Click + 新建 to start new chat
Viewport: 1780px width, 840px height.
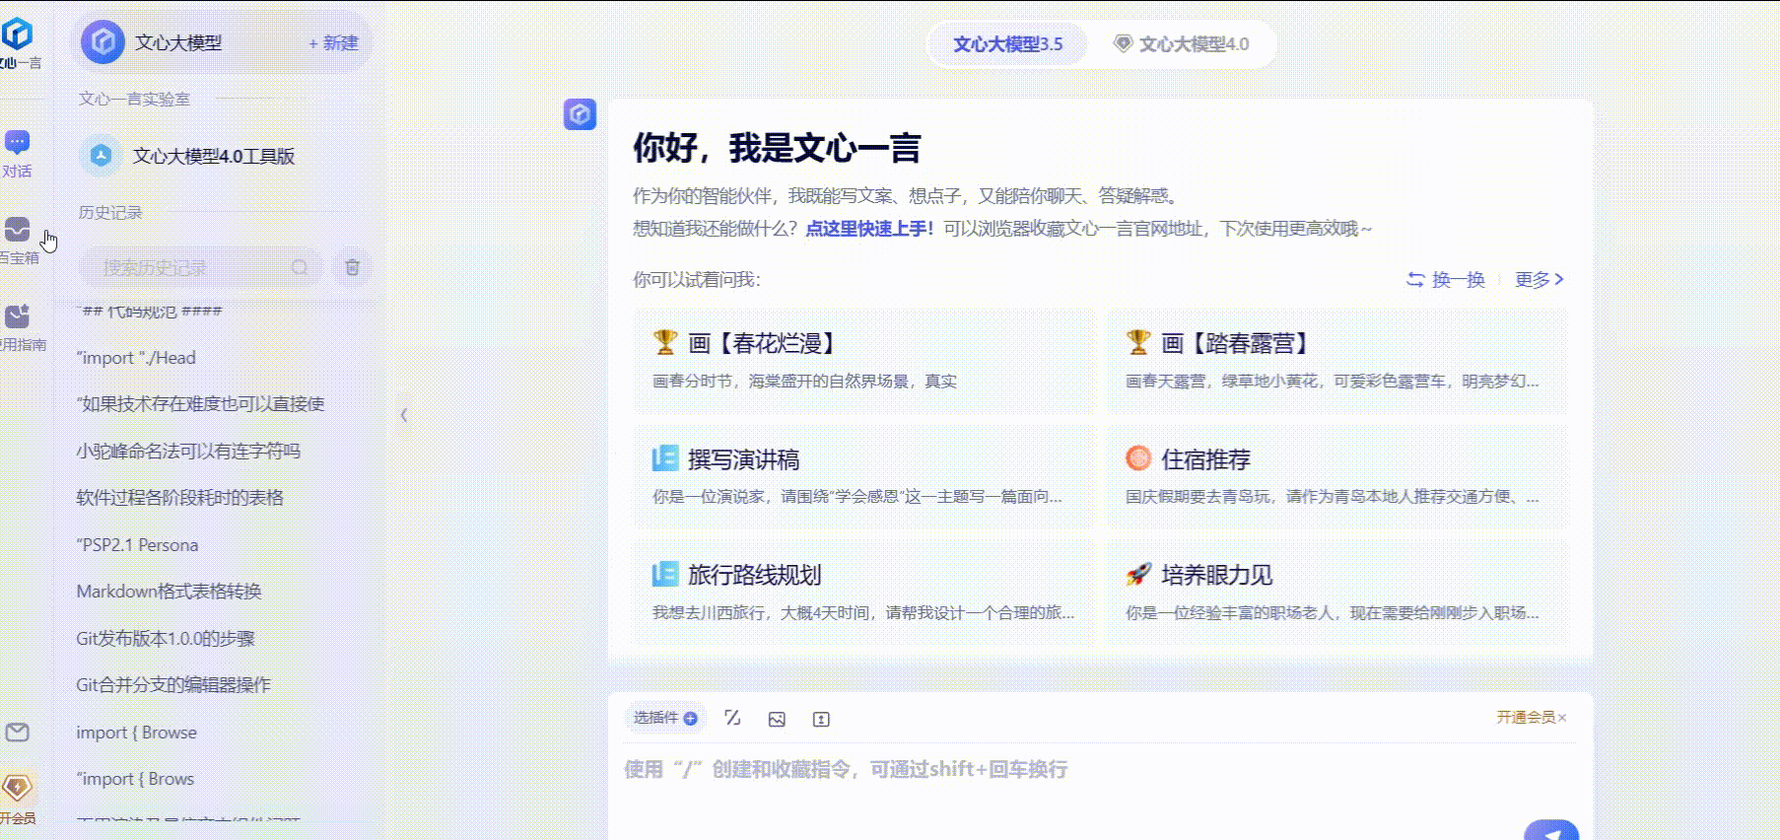click(x=333, y=43)
